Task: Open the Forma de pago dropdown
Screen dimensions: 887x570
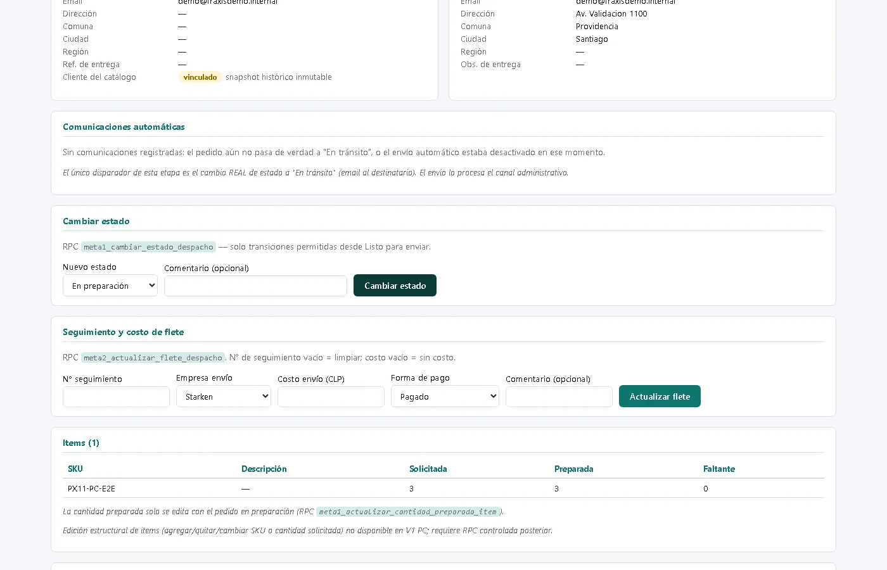Action: pos(445,396)
